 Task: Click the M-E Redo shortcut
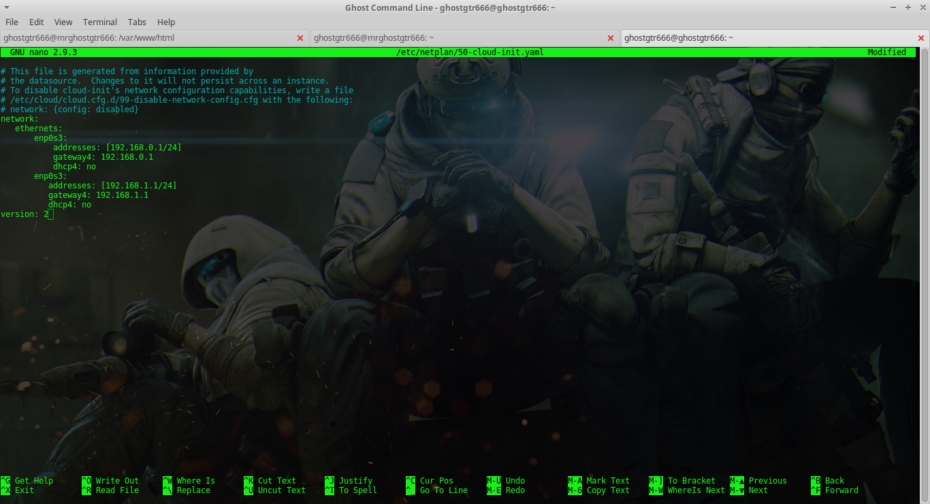[506, 490]
